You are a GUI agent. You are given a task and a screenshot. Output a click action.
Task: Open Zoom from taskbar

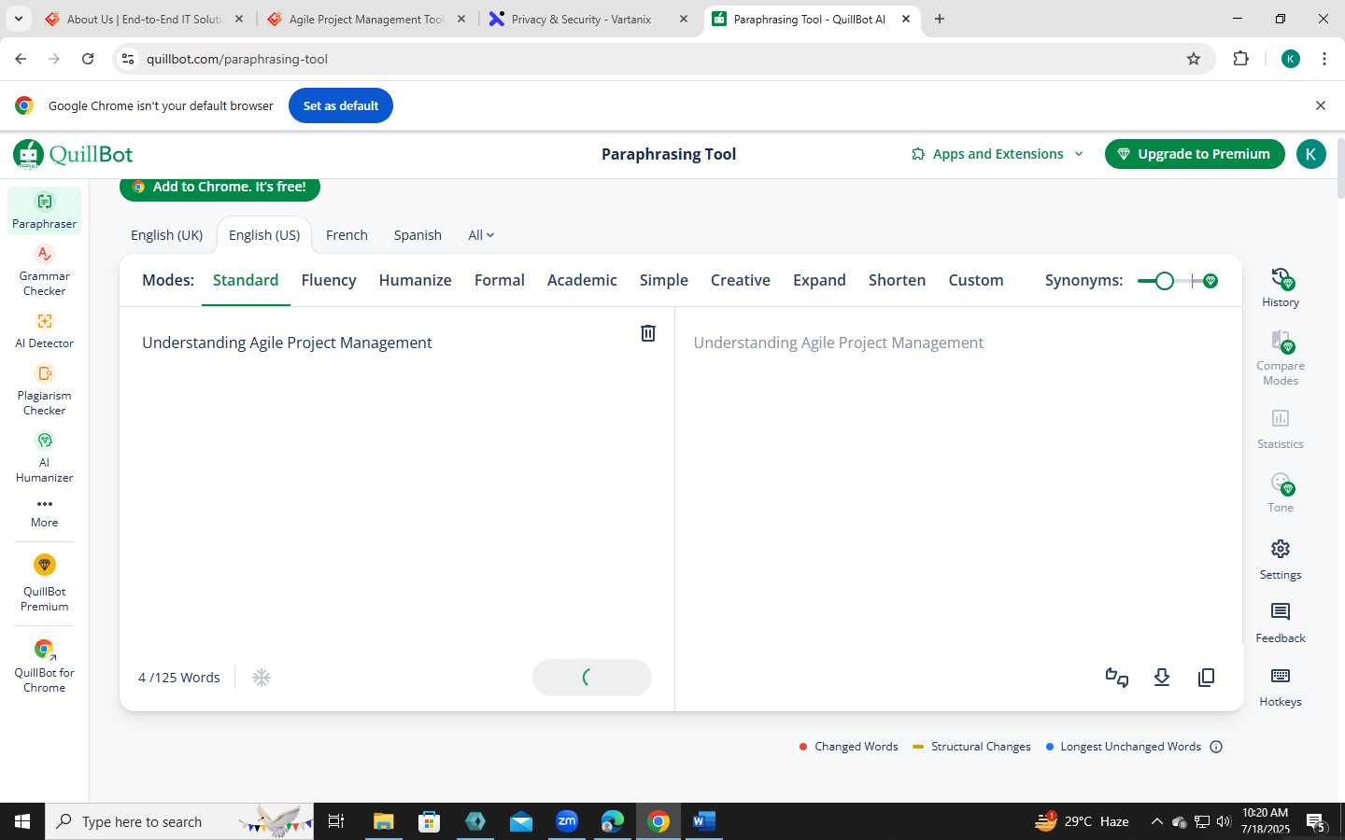pos(567,821)
